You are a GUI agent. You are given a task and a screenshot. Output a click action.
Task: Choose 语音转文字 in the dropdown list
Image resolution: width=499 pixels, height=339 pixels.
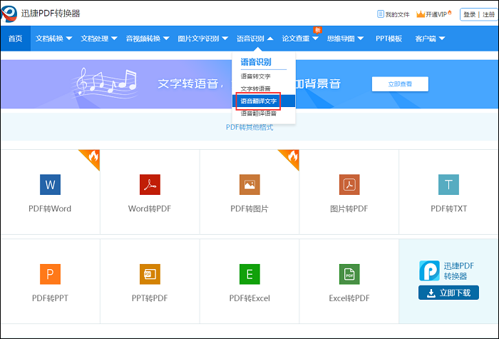[x=255, y=76]
